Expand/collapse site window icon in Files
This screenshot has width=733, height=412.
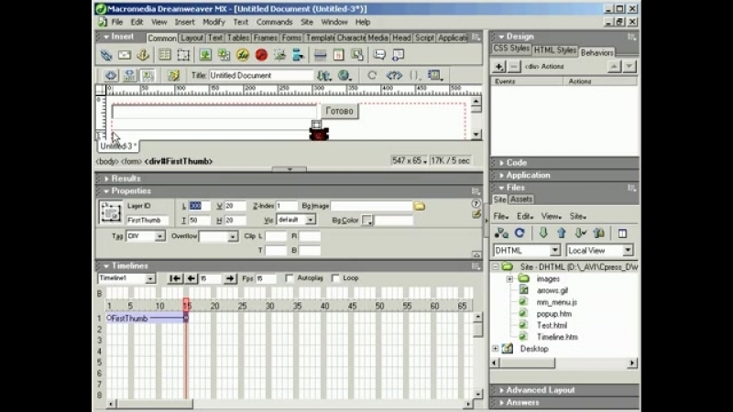pyautogui.click(x=622, y=233)
